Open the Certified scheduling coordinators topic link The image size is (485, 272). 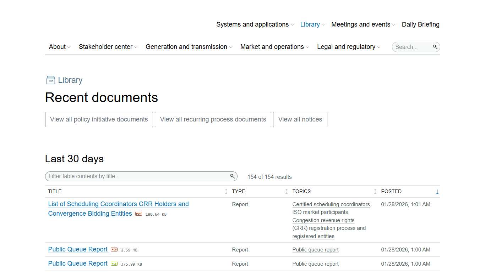331,204
